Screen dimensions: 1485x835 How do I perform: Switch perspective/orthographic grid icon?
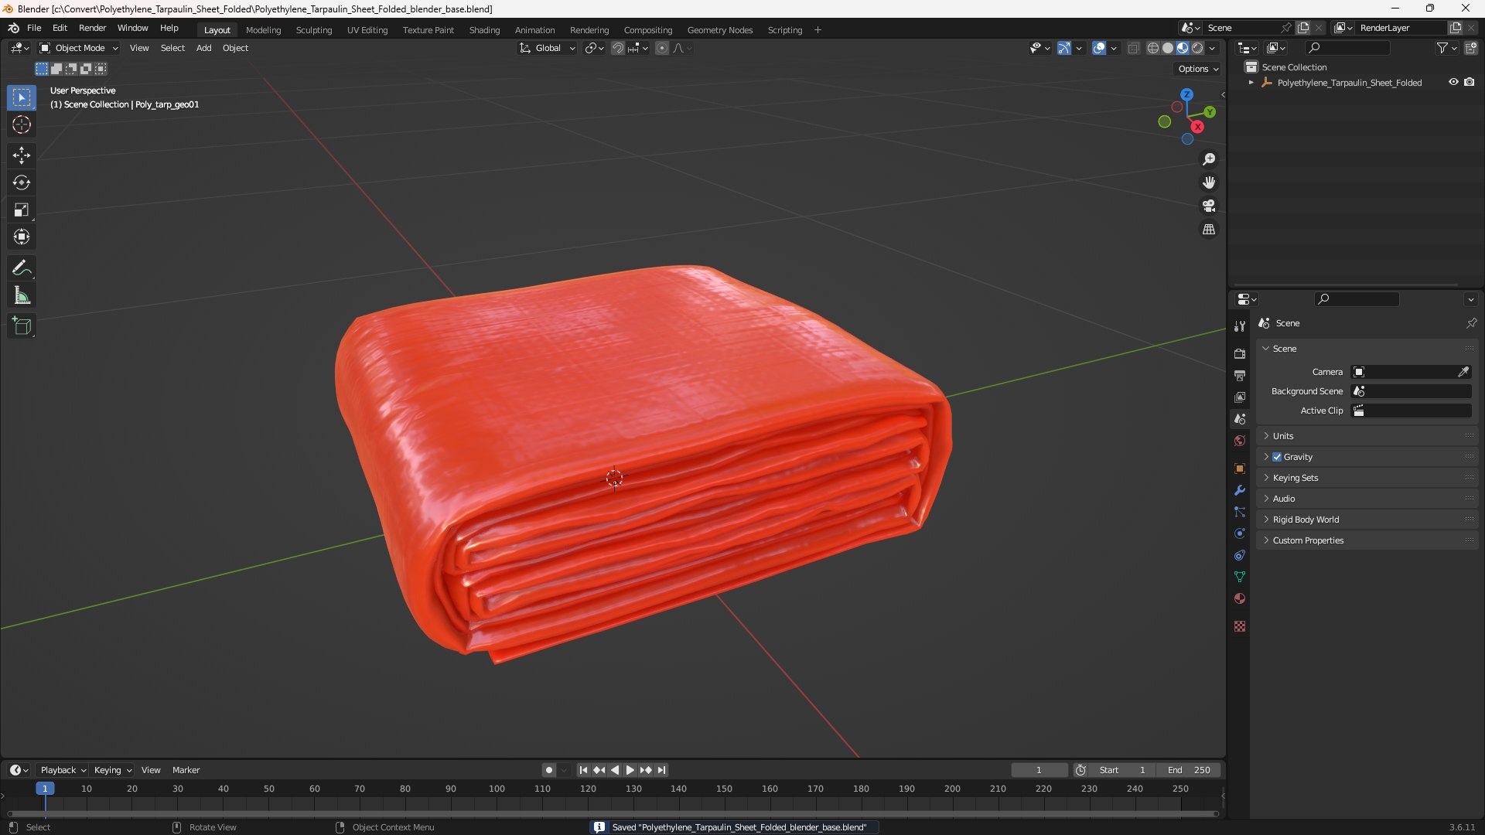[1209, 230]
